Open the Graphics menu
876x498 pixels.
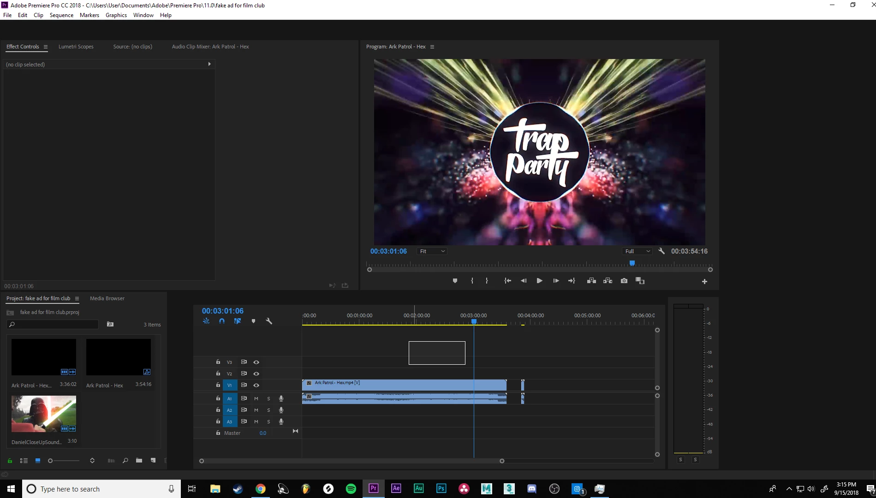(116, 15)
